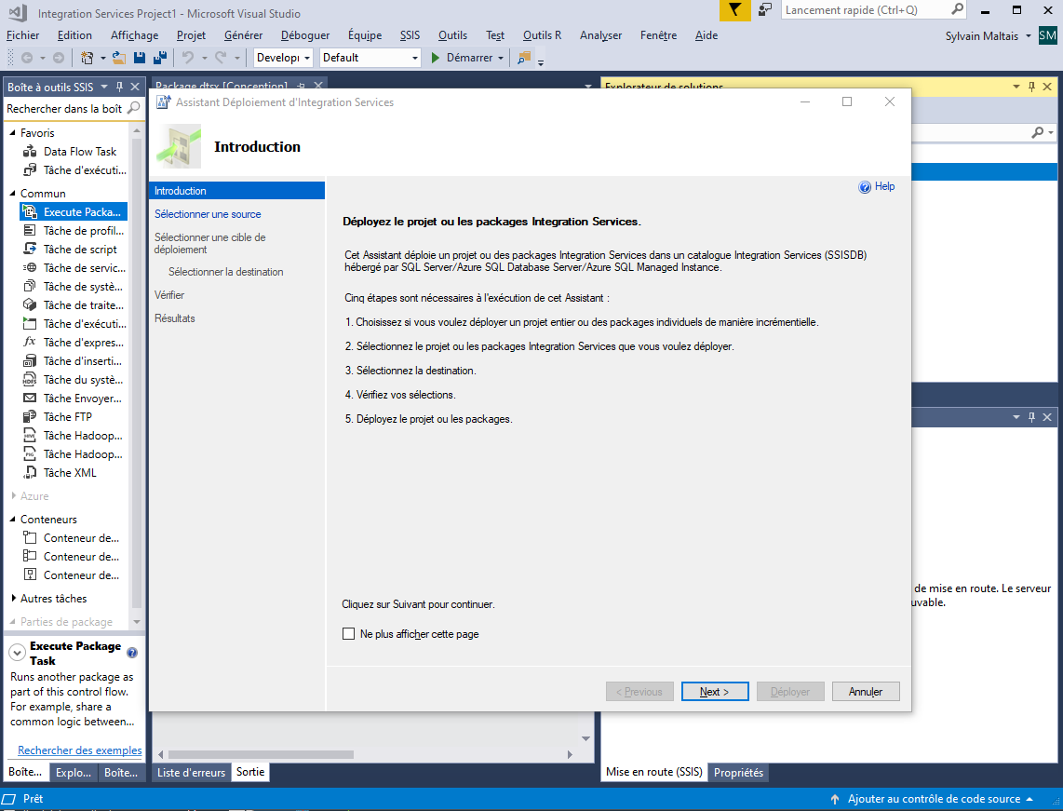The width and height of the screenshot is (1063, 811).
Task: Open the Help link in wizard
Action: 884,186
